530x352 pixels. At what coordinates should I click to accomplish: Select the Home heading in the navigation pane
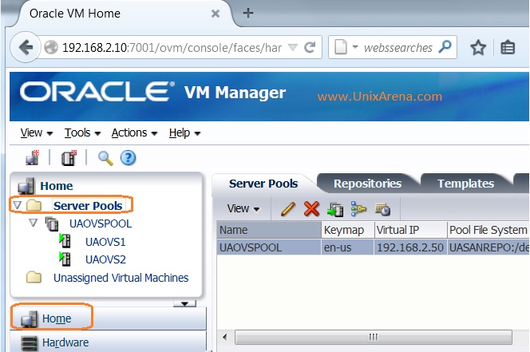click(x=56, y=186)
